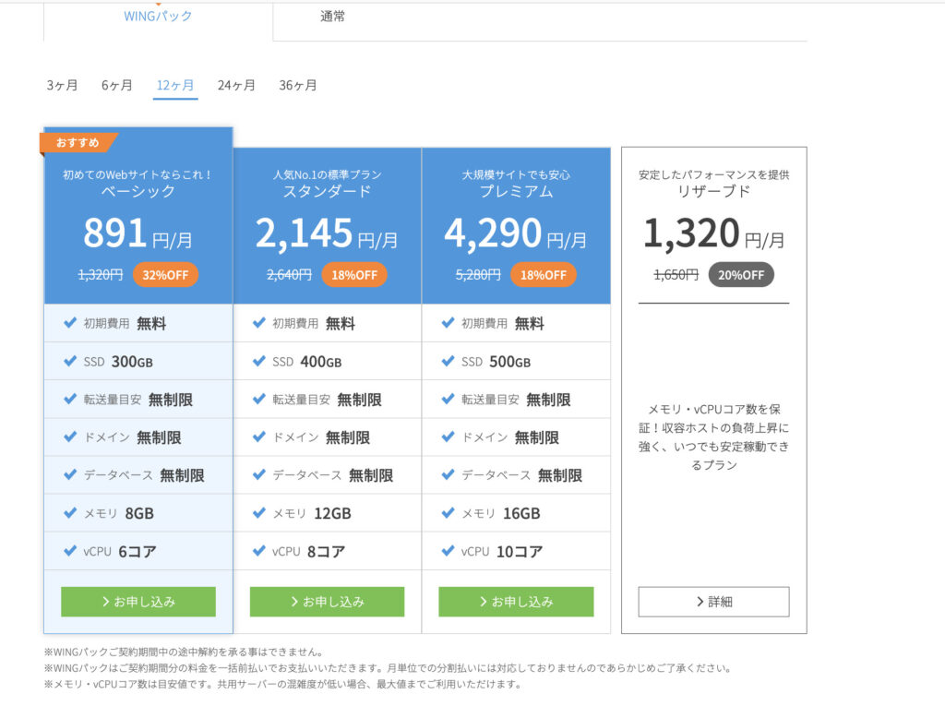The width and height of the screenshot is (945, 706).
Task: Click the 18%OFF badge on プレミアム
Action: coord(544,275)
